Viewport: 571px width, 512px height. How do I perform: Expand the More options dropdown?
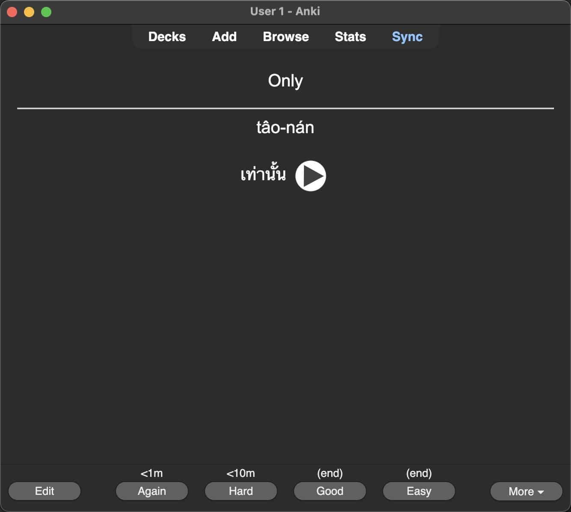(526, 491)
